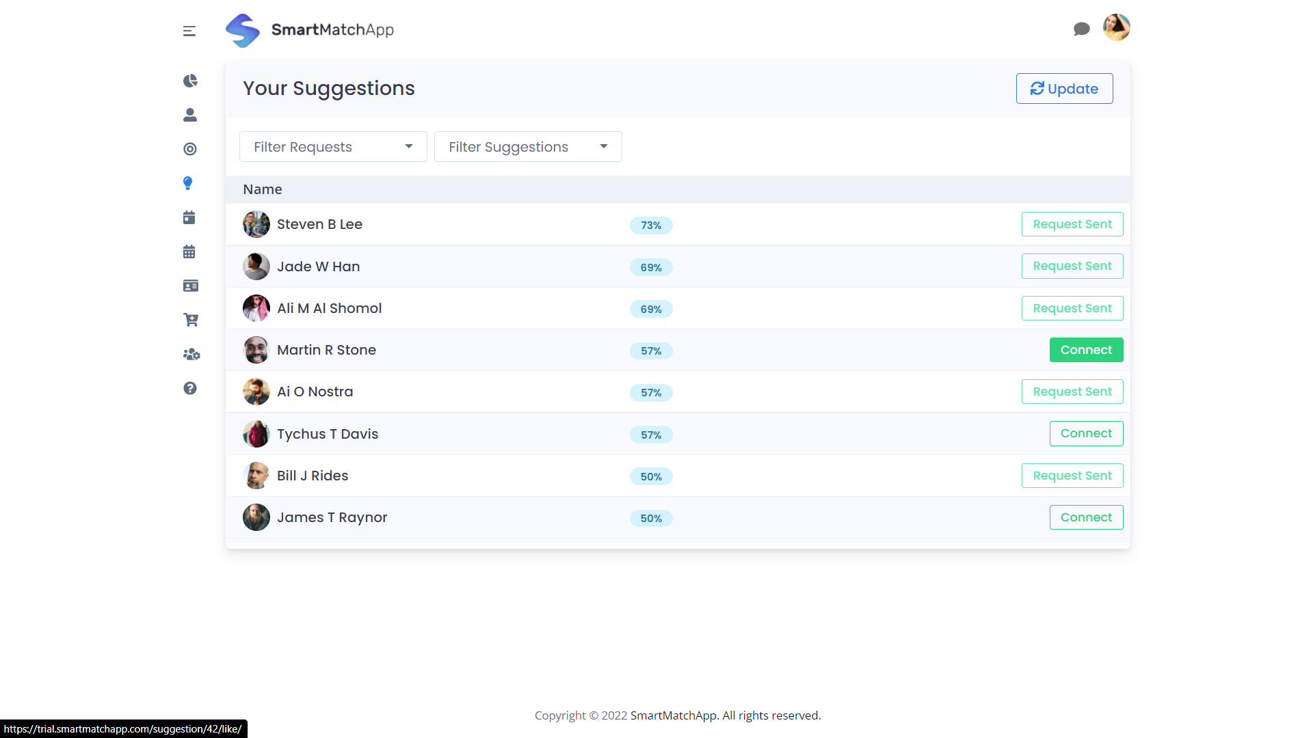Click the help question mark icon
This screenshot has height=738, width=1313.
click(190, 388)
